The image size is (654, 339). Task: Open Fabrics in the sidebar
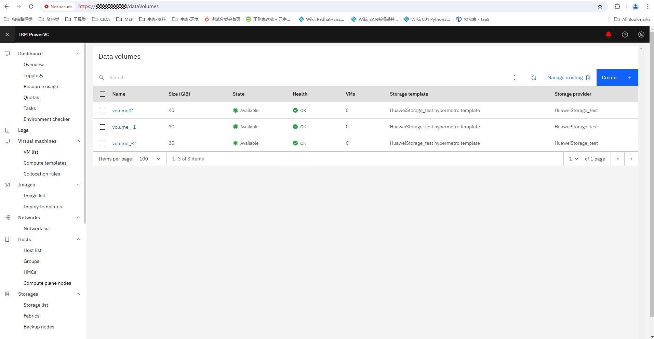(x=31, y=316)
